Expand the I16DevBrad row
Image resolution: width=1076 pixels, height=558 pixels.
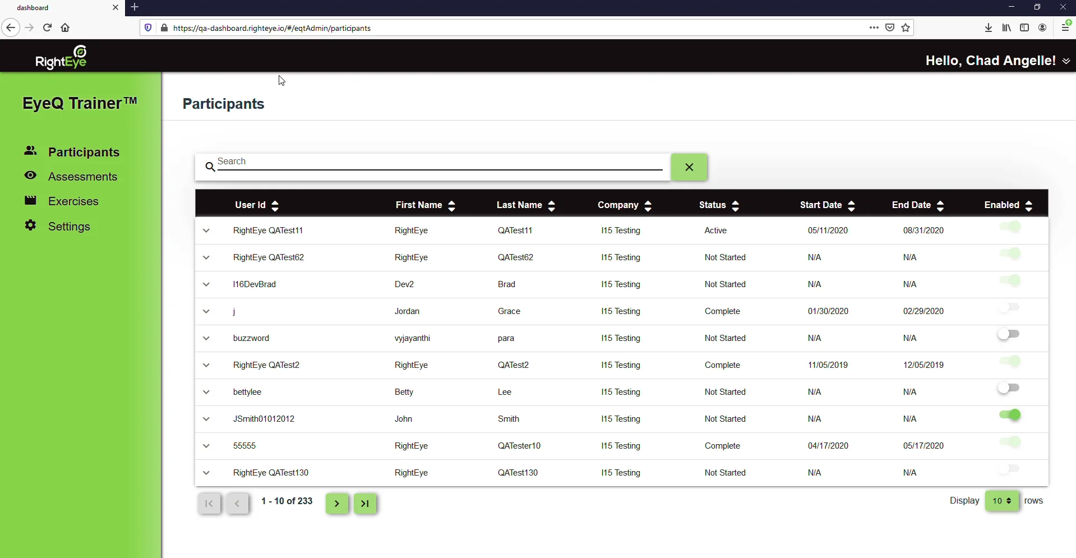(x=206, y=284)
